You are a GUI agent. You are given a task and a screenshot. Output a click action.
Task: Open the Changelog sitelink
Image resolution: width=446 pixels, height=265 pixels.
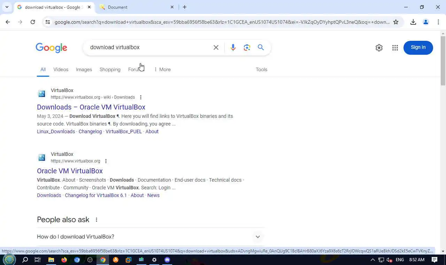click(90, 131)
